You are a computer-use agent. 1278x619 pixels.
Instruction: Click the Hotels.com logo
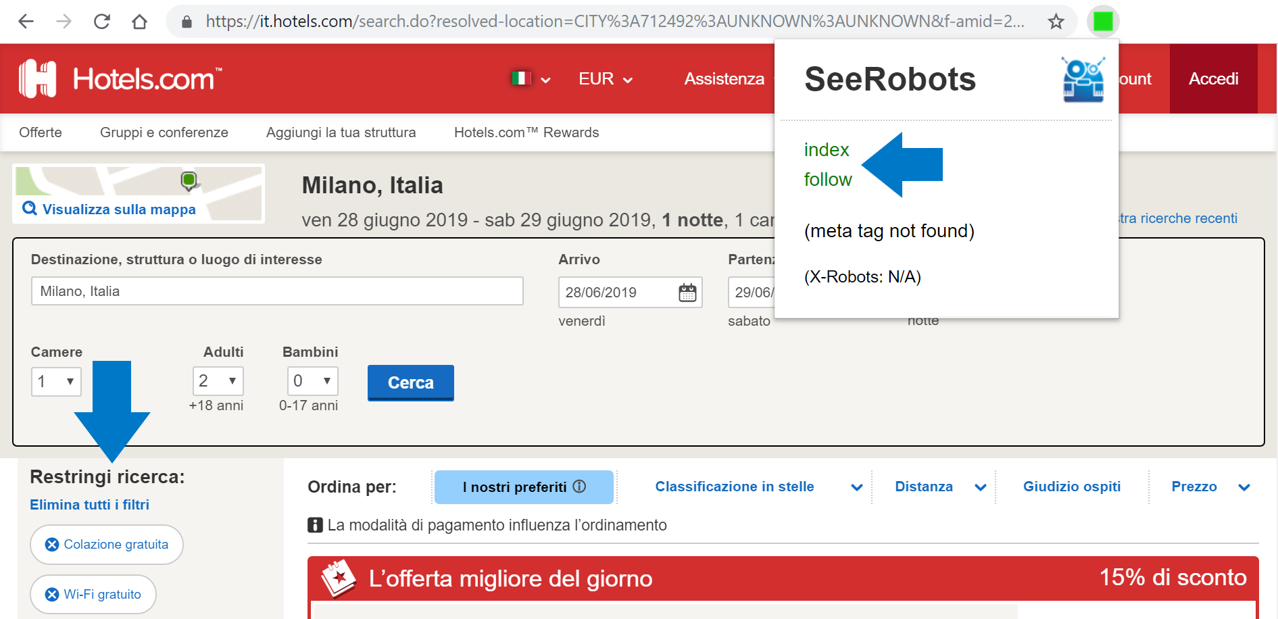pos(120,79)
